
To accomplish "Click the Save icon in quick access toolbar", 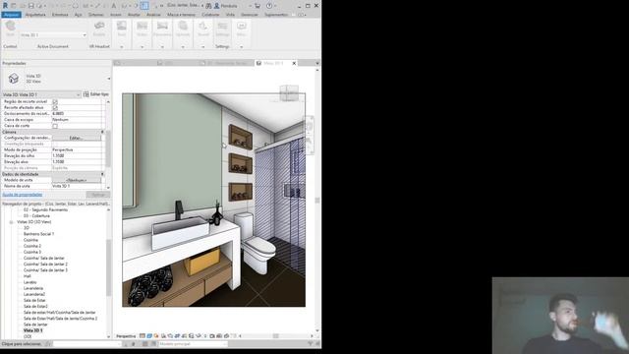I will 30,6.
